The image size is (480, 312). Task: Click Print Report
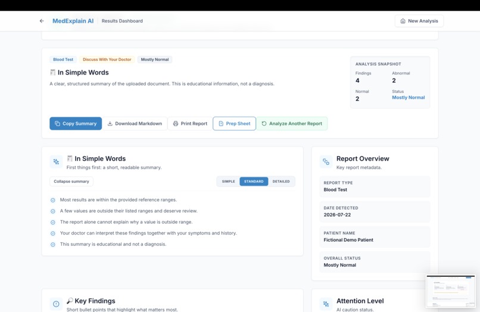[190, 123]
